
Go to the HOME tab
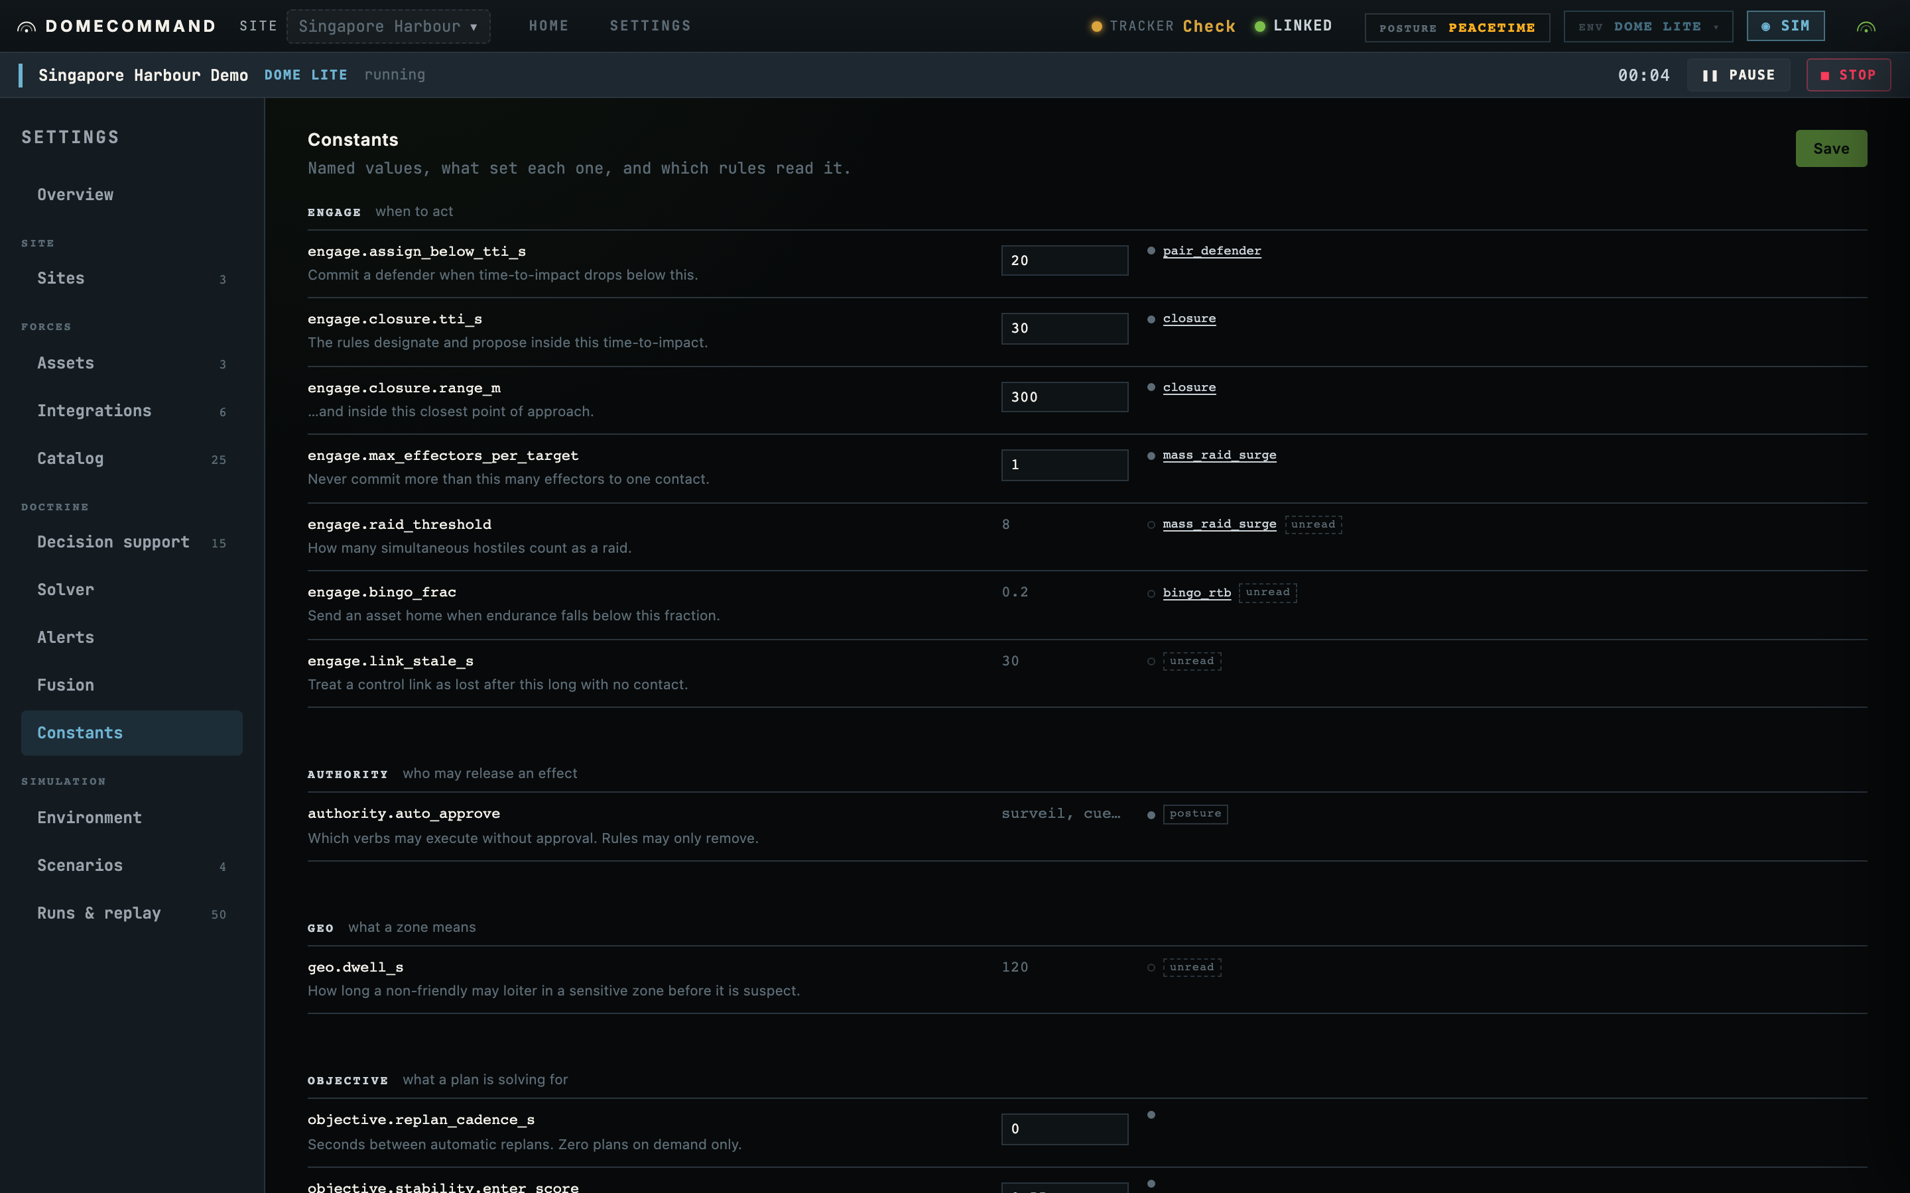tap(548, 26)
